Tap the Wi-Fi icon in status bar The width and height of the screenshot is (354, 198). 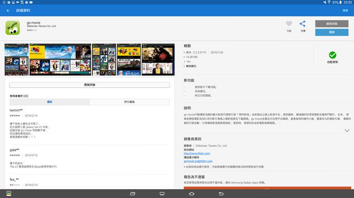(x=329, y=2)
